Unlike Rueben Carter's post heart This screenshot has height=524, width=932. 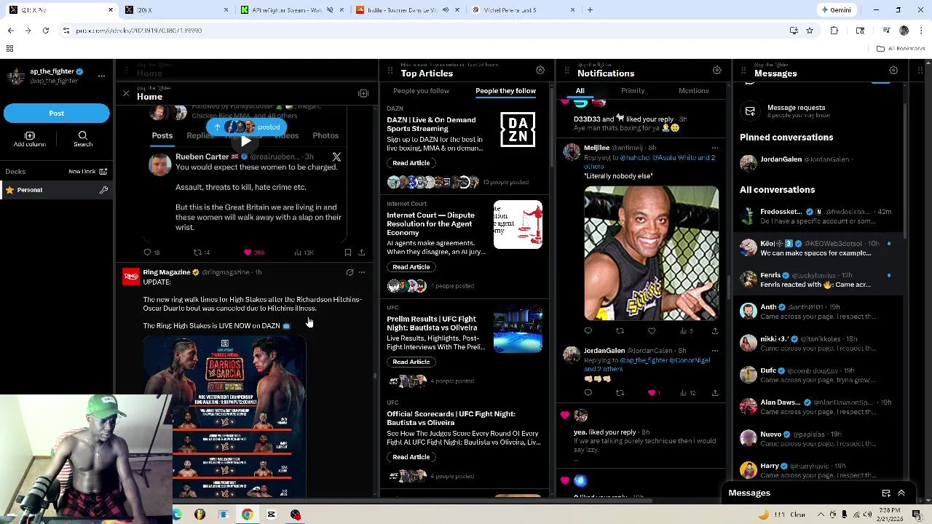[248, 253]
